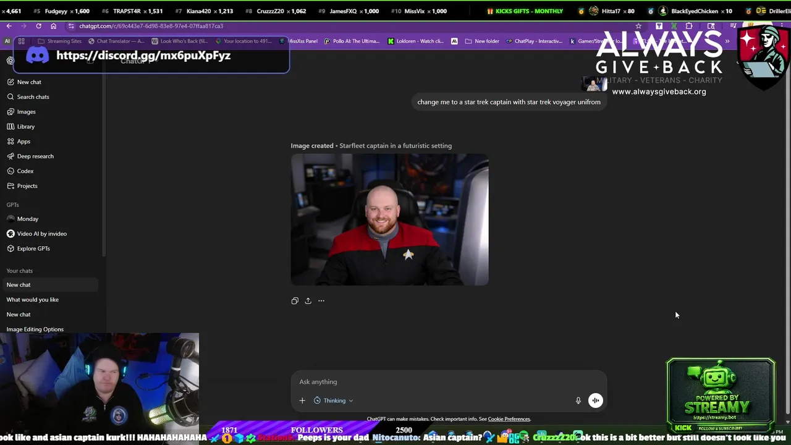
Task: Click the user prompt message bubble
Action: tap(509, 102)
